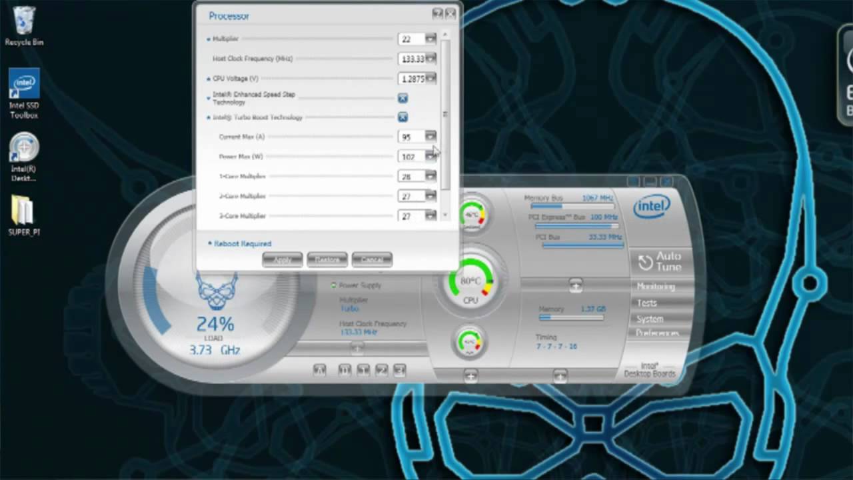Open the SUPER_PI folder on desktop
This screenshot has height=480, width=853.
coord(24,217)
